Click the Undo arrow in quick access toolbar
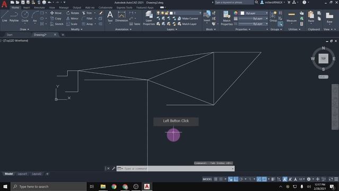The height and width of the screenshot is (191, 339). coord(49,2)
